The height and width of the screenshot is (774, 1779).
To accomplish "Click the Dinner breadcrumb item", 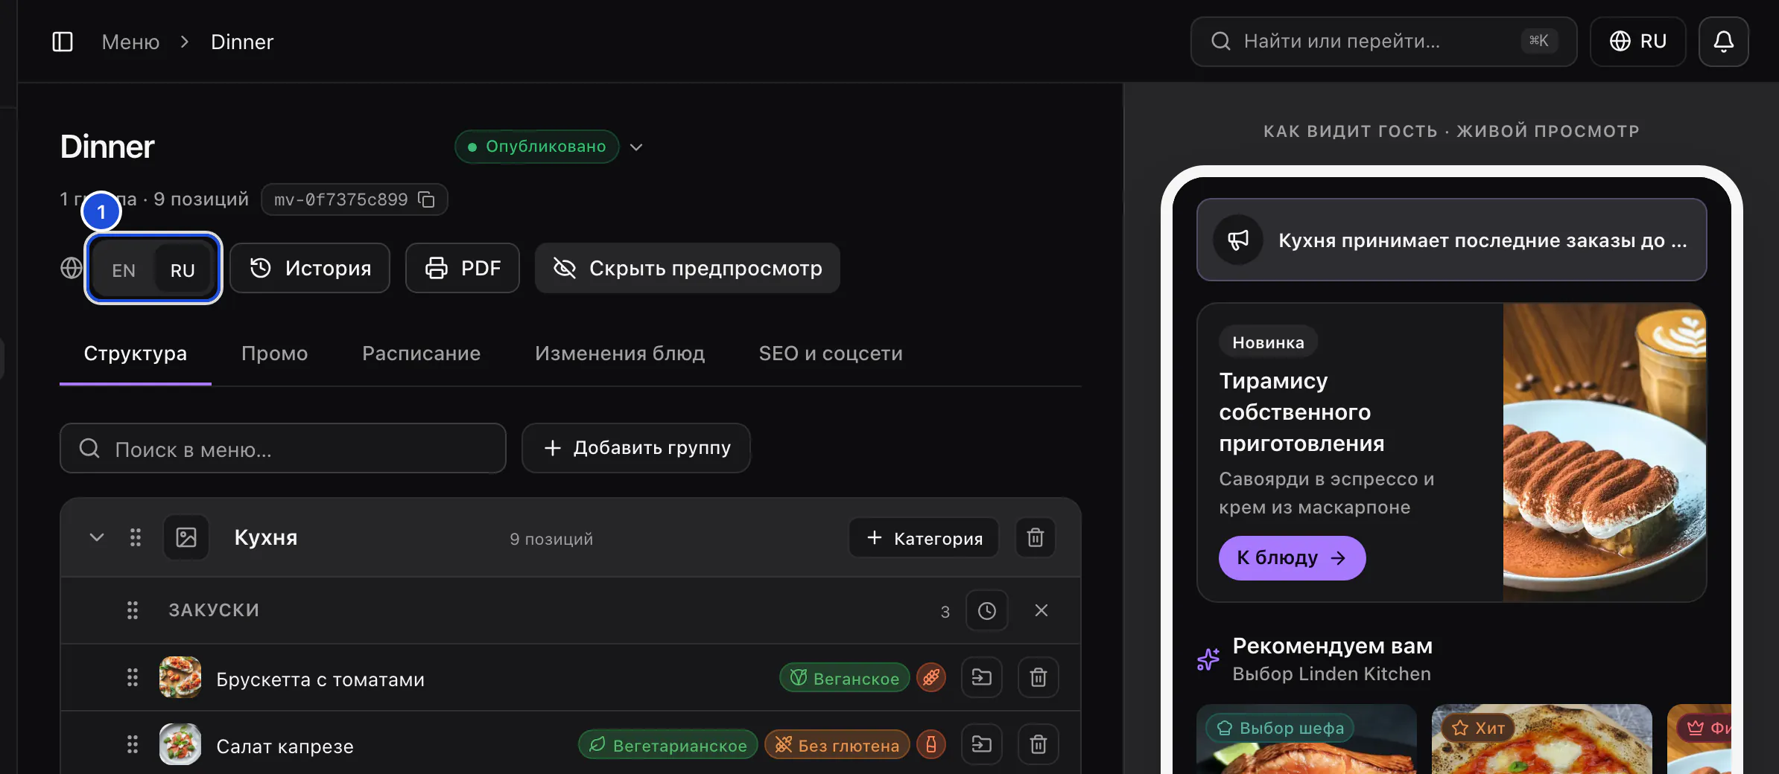I will tap(242, 42).
